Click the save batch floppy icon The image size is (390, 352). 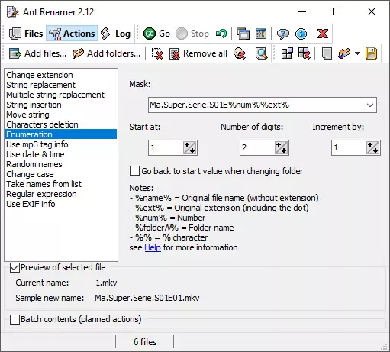tap(371, 53)
